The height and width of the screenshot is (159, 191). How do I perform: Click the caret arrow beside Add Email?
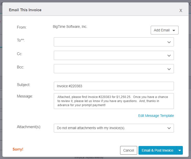(x=174, y=30)
